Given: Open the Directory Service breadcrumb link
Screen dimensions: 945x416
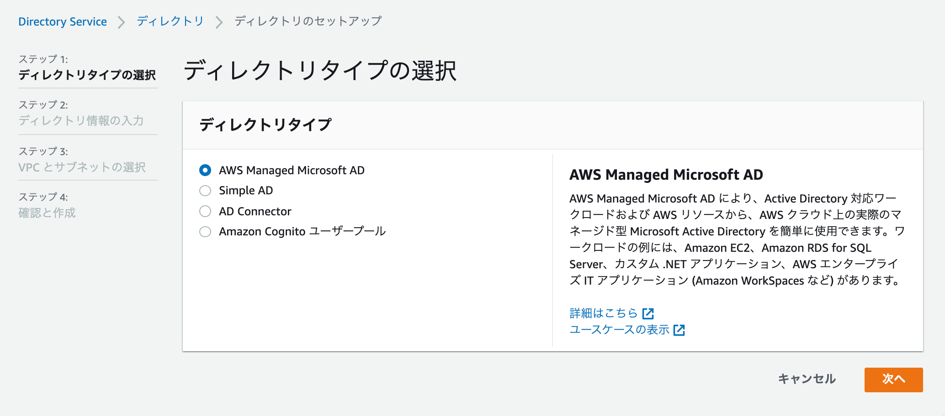Looking at the screenshot, I should click(x=63, y=21).
